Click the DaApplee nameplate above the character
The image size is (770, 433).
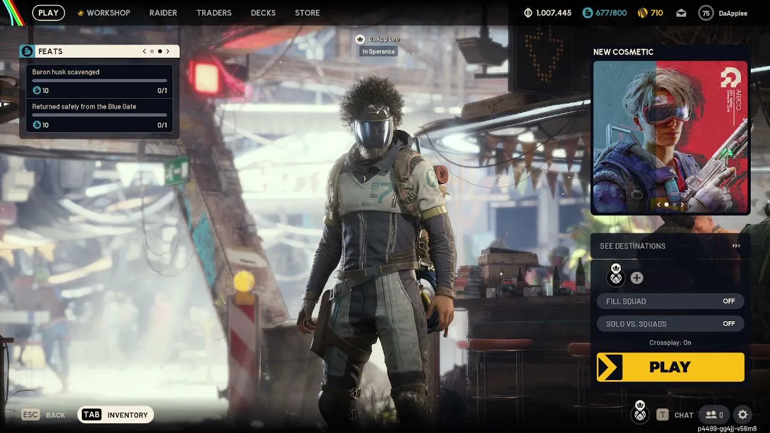point(384,39)
